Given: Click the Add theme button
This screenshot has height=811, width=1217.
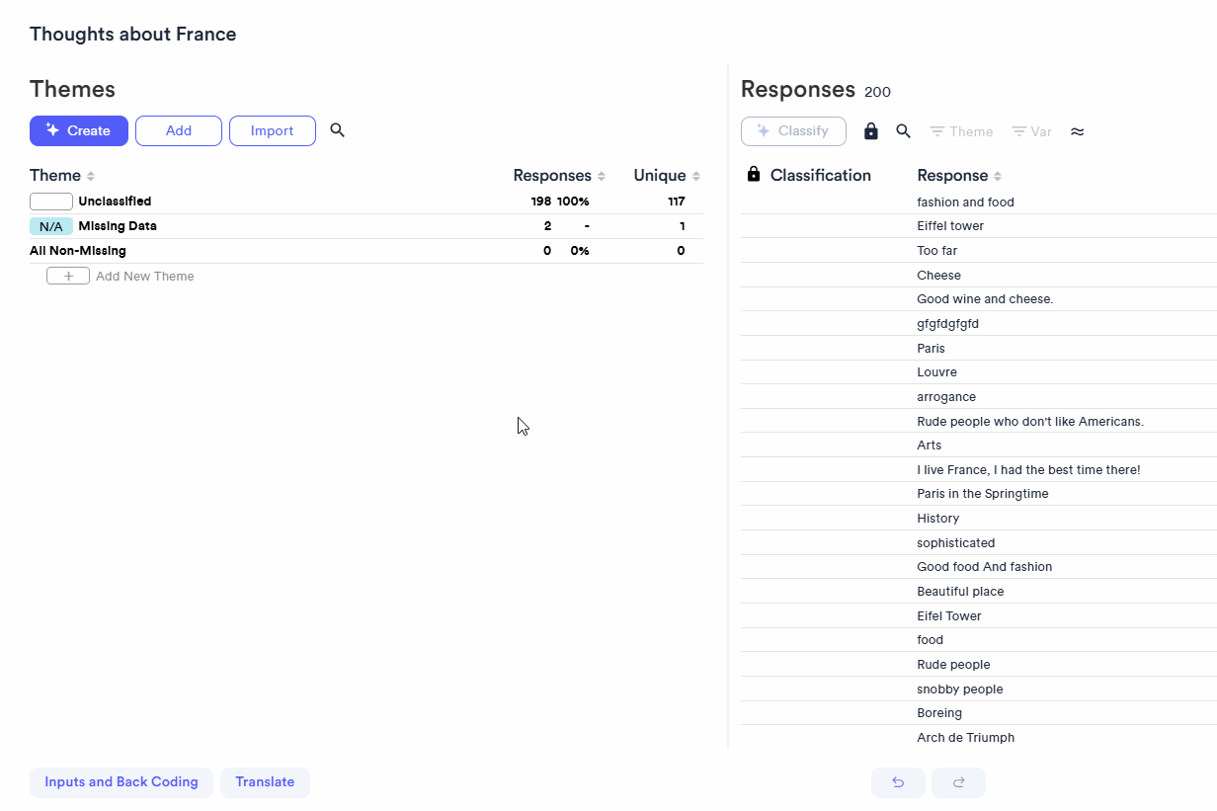Looking at the screenshot, I should [x=179, y=130].
